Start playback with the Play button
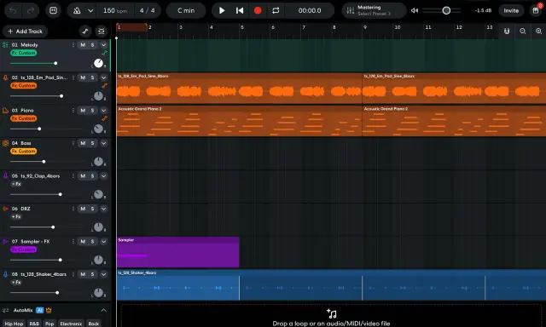Image resolution: width=546 pixels, height=327 pixels. 222,10
